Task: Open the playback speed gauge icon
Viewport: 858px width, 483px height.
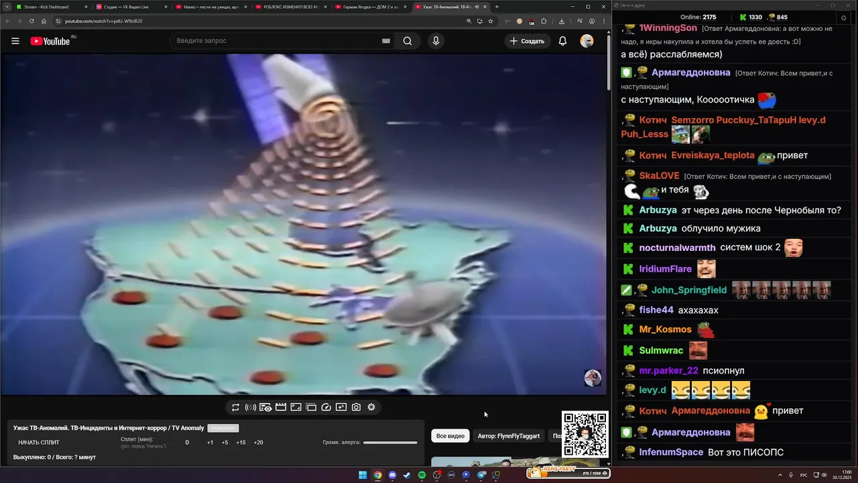Action: coord(326,407)
